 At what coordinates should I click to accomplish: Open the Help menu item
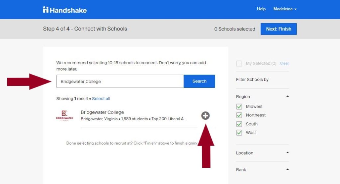pos(261,9)
